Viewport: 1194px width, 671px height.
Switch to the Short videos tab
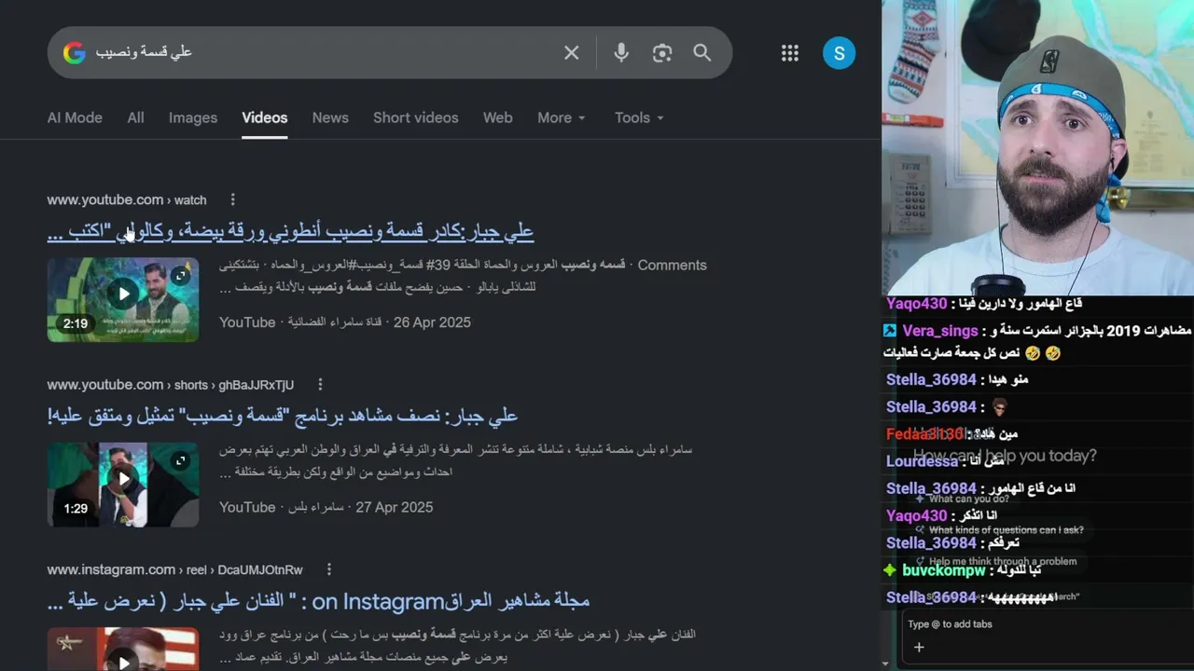[416, 117]
